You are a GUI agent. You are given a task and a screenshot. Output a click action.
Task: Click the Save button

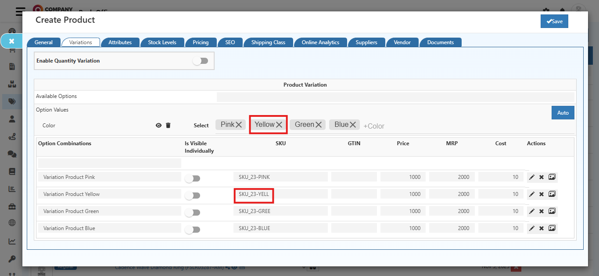(x=554, y=21)
